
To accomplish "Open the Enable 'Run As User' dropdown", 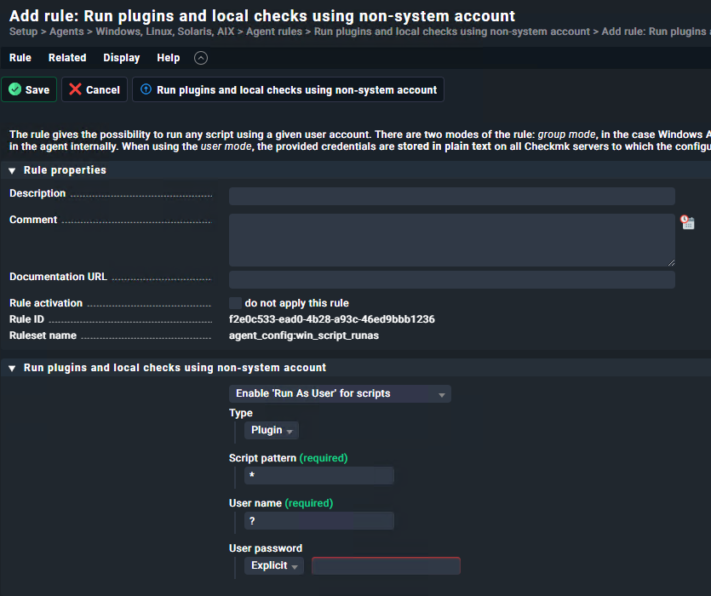I will (x=340, y=393).
